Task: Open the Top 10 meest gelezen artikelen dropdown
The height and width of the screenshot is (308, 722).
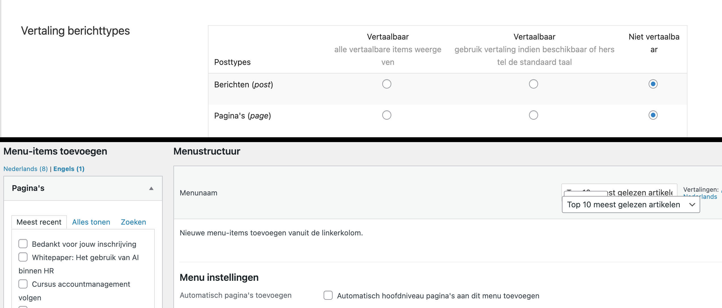Action: 631,205
